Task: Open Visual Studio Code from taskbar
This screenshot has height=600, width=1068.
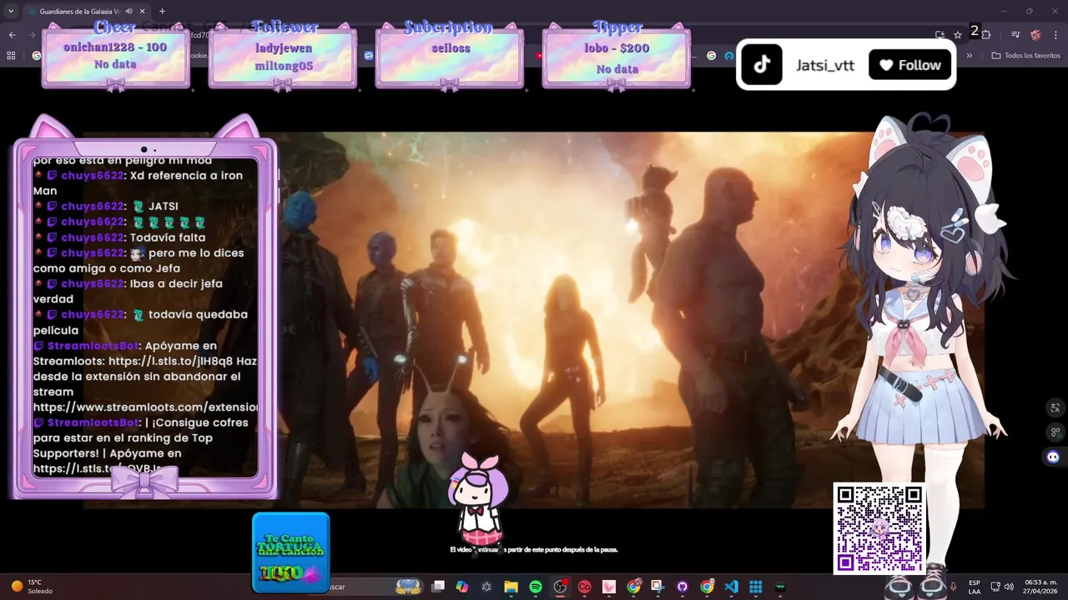Action: 732,587
